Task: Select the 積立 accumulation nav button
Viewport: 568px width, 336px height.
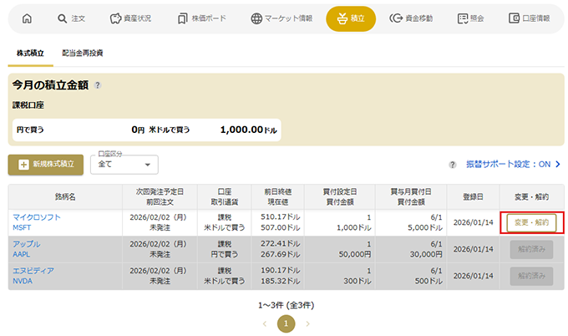Action: coord(351,18)
